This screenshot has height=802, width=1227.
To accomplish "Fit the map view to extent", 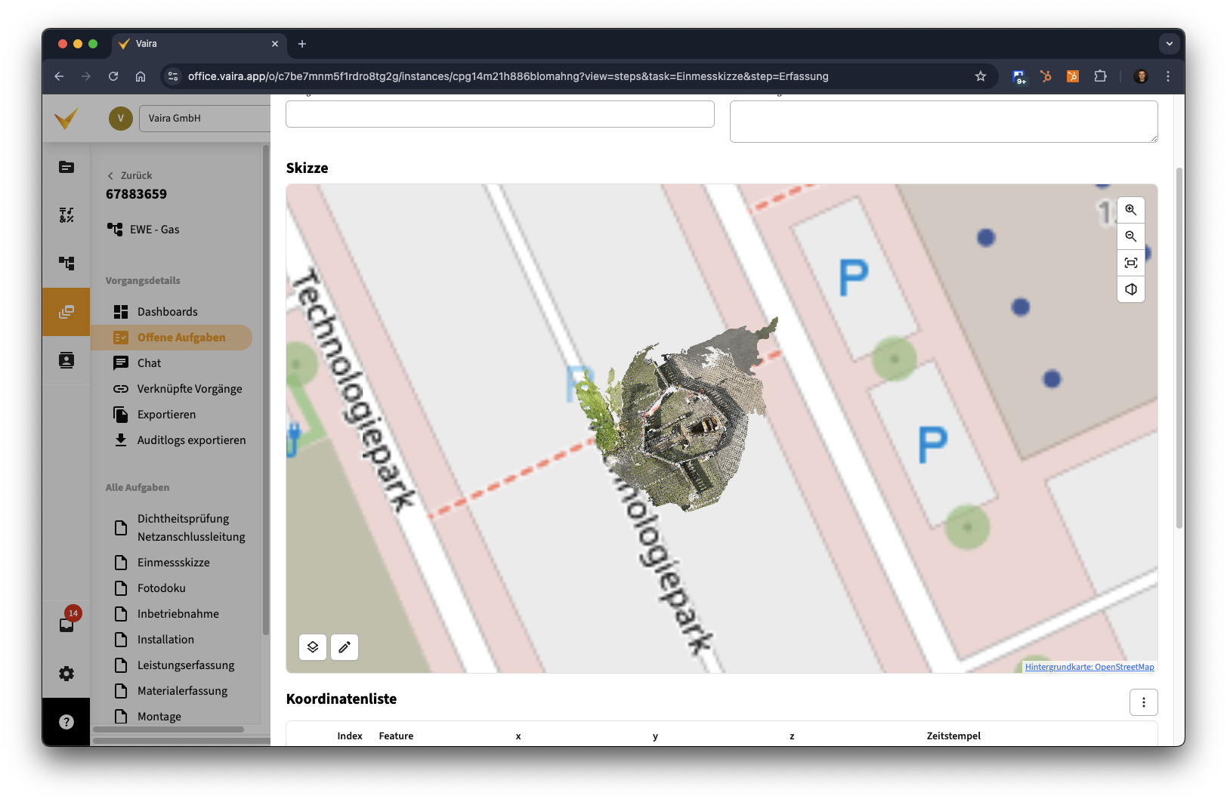I will (1130, 263).
